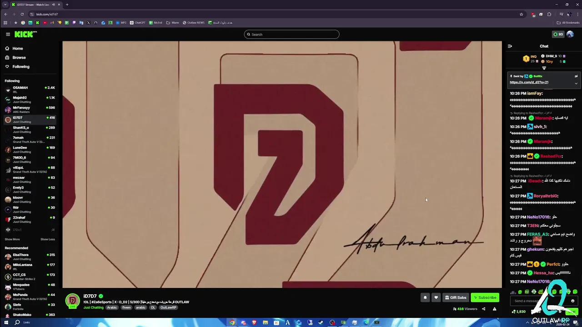Image resolution: width=582 pixels, height=327 pixels.
Task: Expand the pinned message chevron
Action: (x=576, y=83)
